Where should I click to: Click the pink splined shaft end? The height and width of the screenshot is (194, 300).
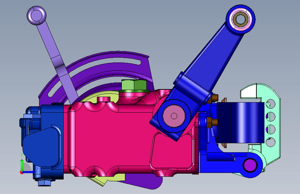coord(174,116)
